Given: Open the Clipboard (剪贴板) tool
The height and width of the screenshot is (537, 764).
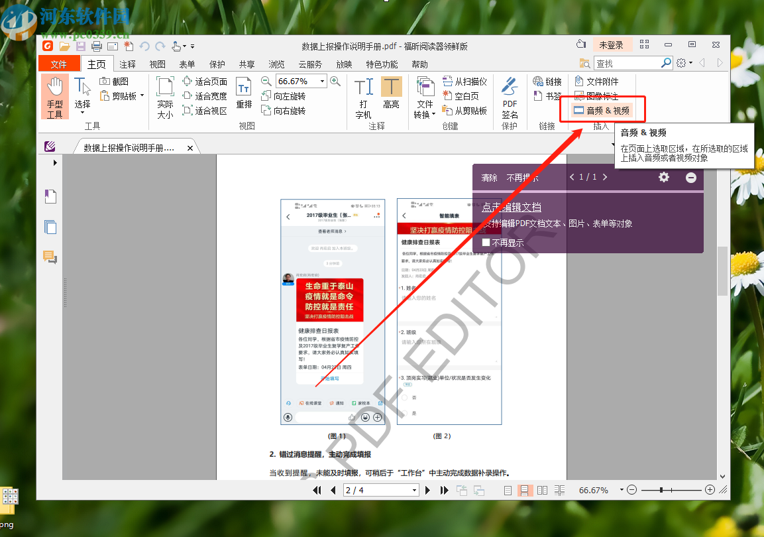Looking at the screenshot, I should pyautogui.click(x=119, y=96).
